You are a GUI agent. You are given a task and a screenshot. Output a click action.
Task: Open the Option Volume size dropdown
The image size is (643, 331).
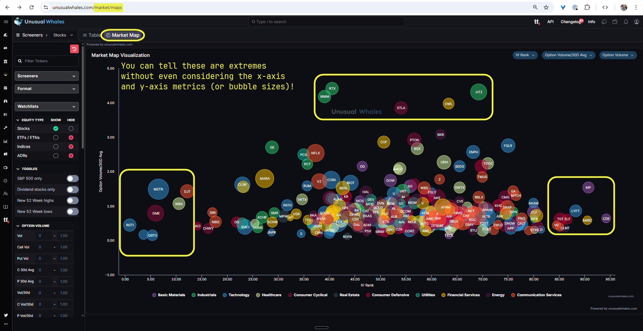coord(618,55)
